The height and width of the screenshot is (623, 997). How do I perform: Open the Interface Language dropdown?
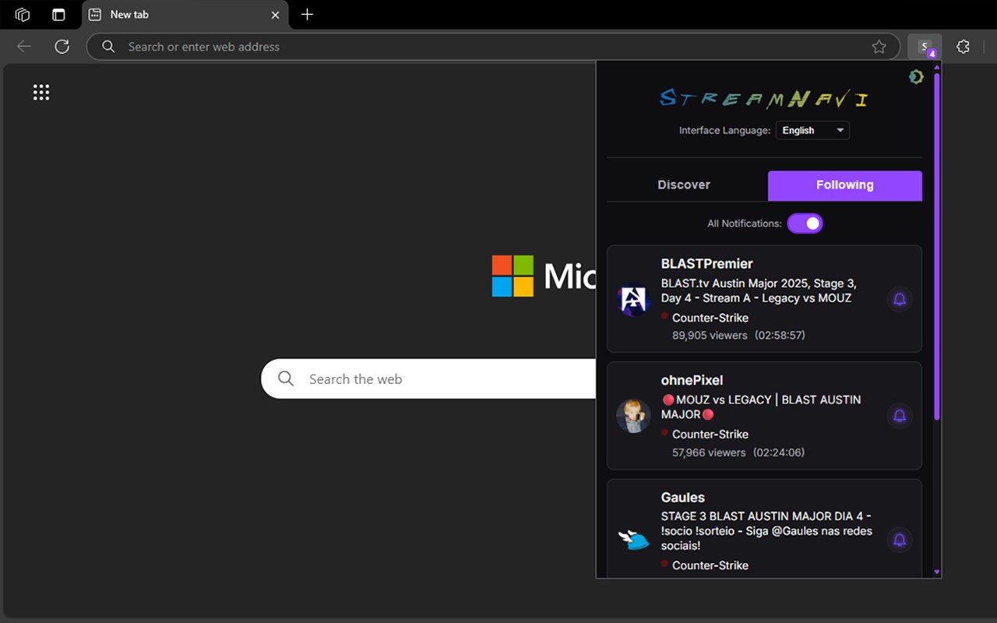(x=812, y=130)
